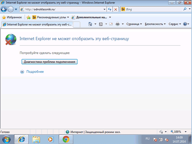Open the recent pages dropdown arrow
This screenshot has height=144, width=192.
click(16, 9)
